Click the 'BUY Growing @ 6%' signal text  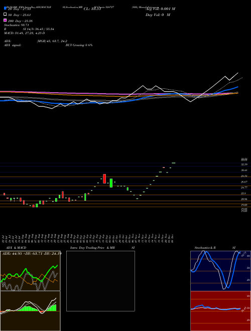(x=79, y=45)
